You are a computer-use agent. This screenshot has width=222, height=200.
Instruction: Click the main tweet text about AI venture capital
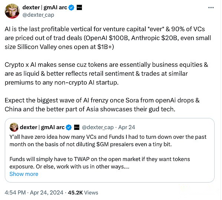(x=108, y=38)
